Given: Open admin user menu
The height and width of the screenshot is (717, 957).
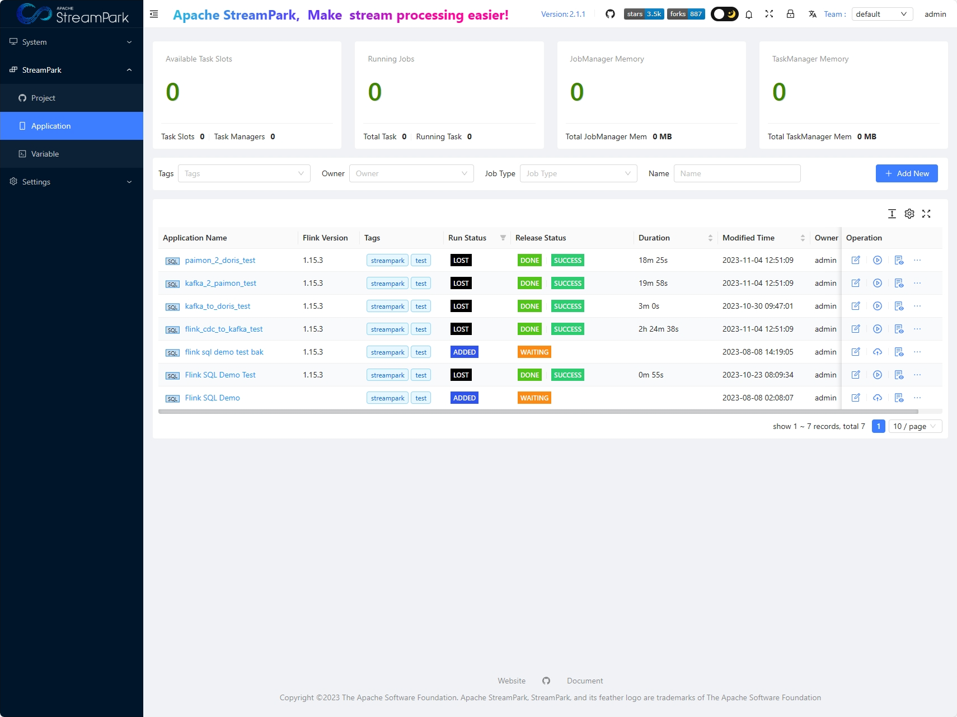Looking at the screenshot, I should click(935, 14).
